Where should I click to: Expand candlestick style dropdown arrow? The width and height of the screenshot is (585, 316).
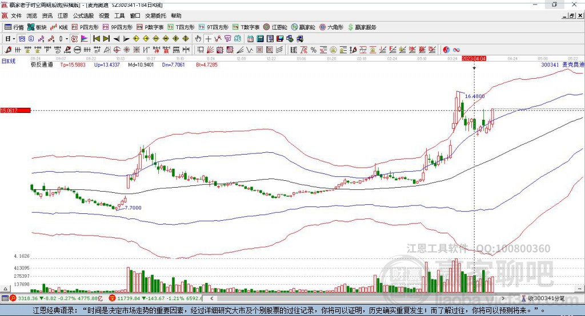[x=67, y=39]
